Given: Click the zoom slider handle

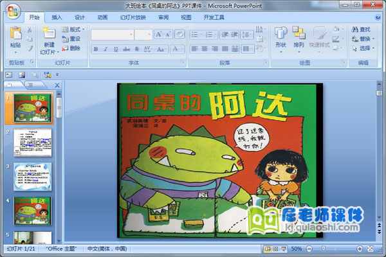Looking at the screenshot, I should [x=324, y=249].
